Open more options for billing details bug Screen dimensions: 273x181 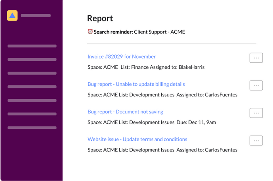(256, 85)
